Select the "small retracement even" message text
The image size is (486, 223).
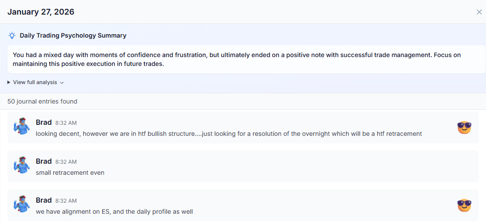point(70,173)
